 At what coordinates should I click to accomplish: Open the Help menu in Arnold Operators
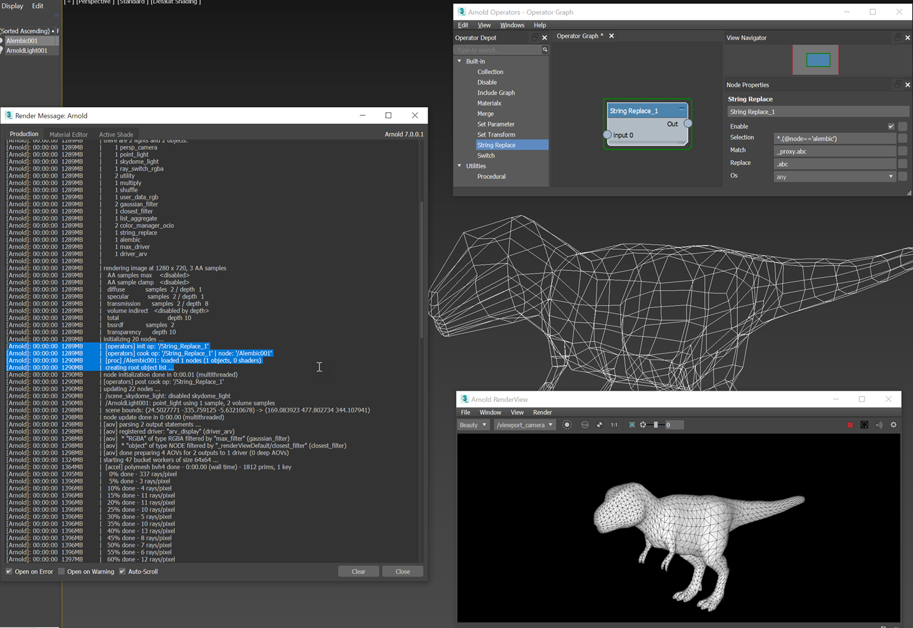(x=540, y=25)
